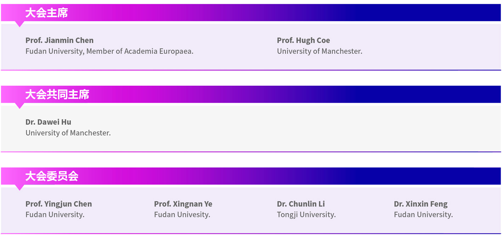Click the pink pointer below 大会委员会 header

20,187
